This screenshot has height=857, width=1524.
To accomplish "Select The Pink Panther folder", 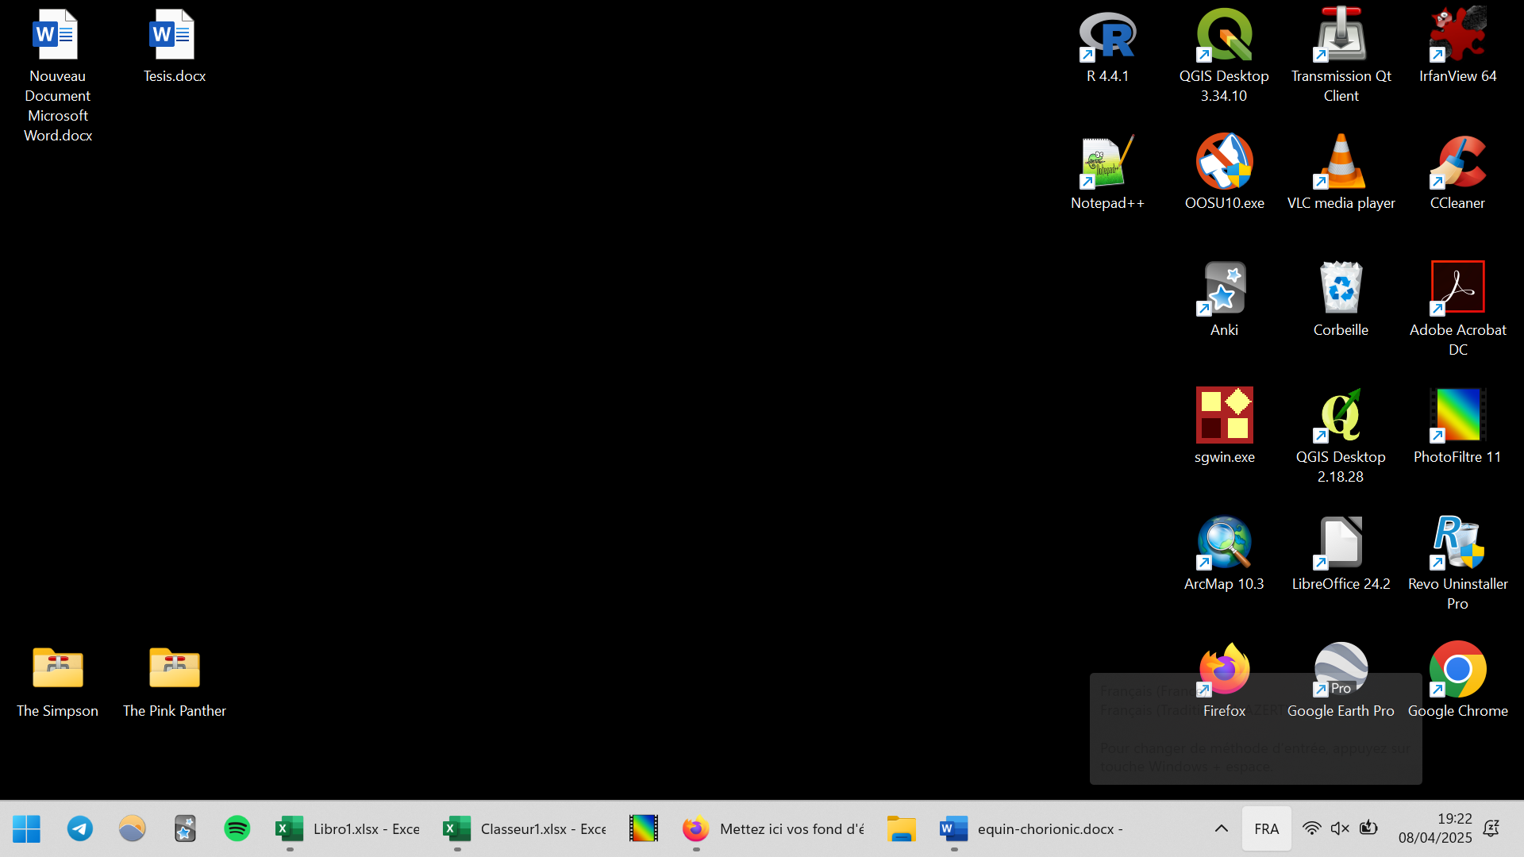I will click(175, 682).
